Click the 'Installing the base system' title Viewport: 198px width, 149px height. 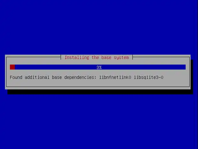(97, 57)
